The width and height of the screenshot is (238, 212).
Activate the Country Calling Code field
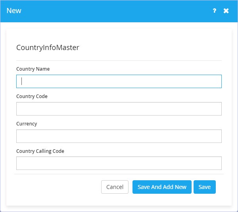pyautogui.click(x=119, y=163)
